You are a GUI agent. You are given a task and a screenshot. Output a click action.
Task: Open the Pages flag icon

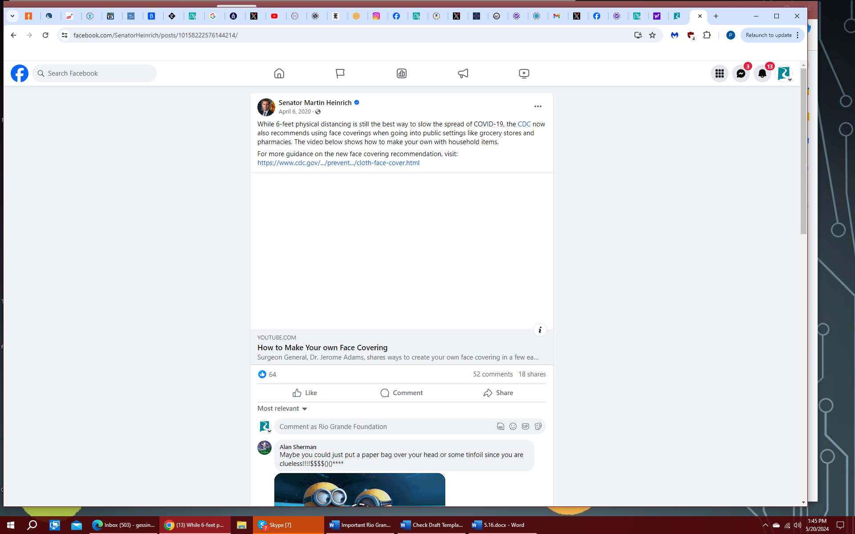click(340, 73)
